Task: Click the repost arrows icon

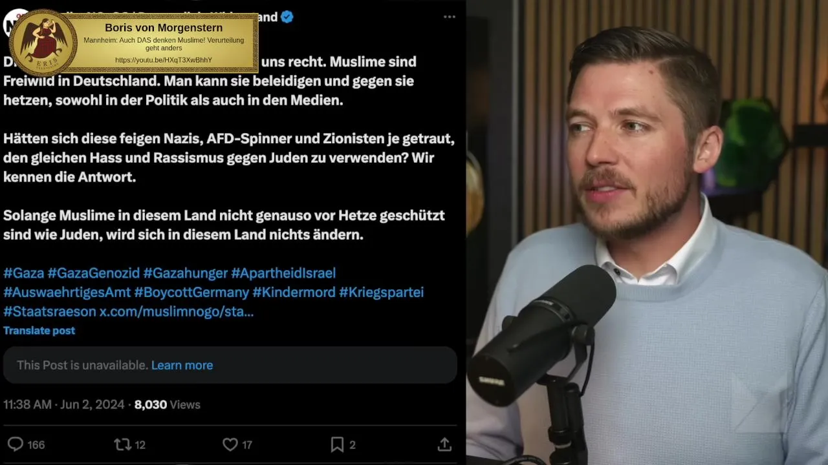Action: 122,444
